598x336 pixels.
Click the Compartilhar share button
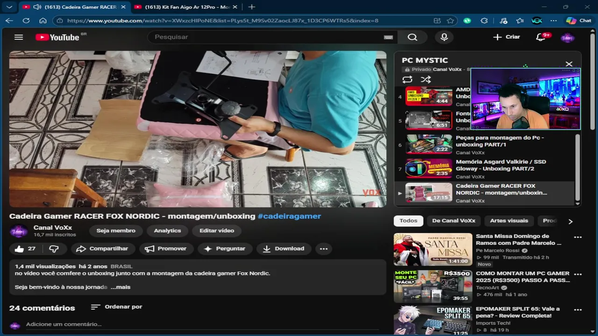pos(102,249)
